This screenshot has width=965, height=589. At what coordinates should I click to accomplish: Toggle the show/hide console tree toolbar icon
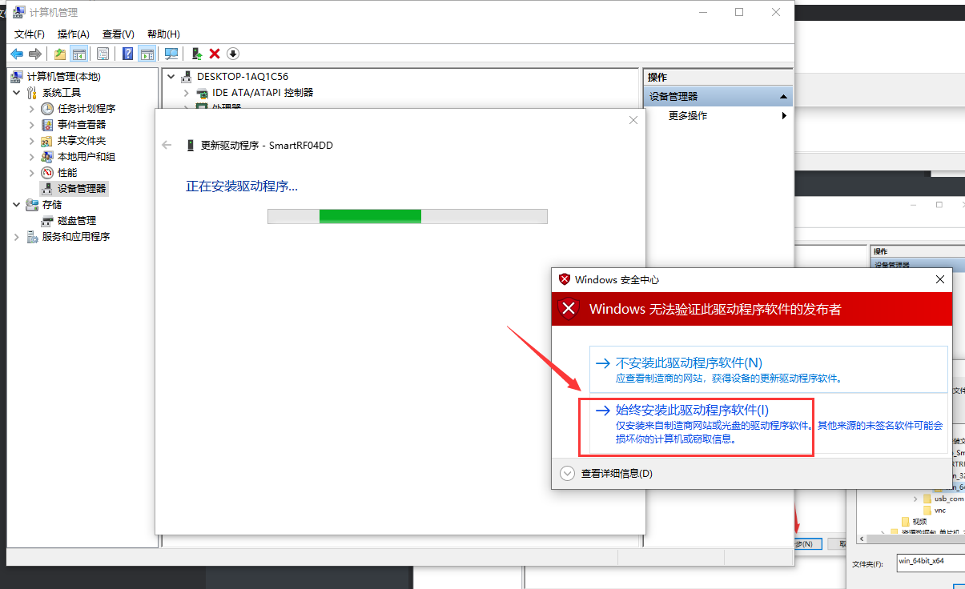pyautogui.click(x=78, y=54)
